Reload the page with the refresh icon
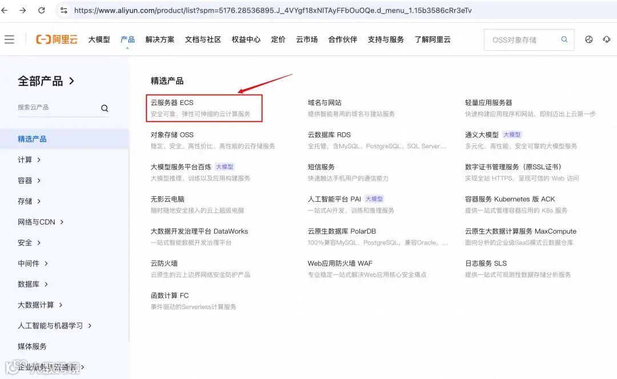The width and height of the screenshot is (617, 379). pyautogui.click(x=41, y=10)
